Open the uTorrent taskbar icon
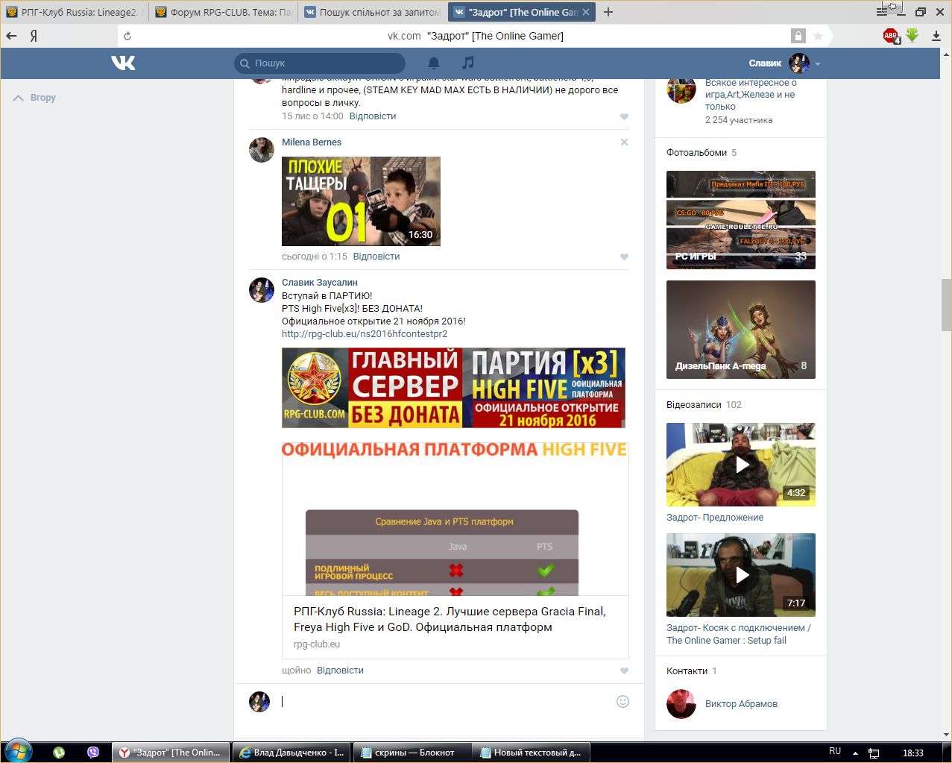Image resolution: width=952 pixels, height=763 pixels. tap(59, 753)
